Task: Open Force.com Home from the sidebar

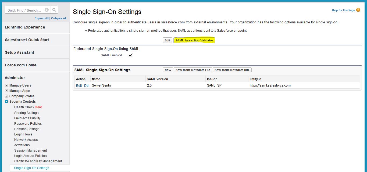Action: [20, 65]
